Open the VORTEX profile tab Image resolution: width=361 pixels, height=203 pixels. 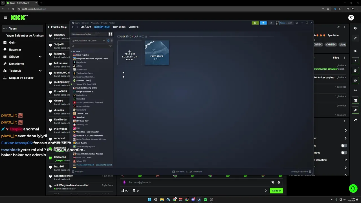(133, 27)
